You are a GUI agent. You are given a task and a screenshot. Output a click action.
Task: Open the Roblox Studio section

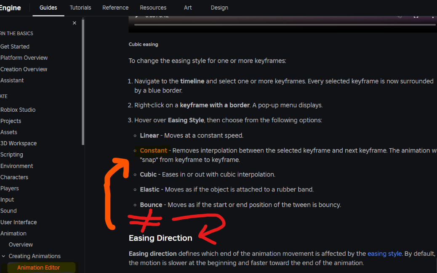tap(18, 110)
